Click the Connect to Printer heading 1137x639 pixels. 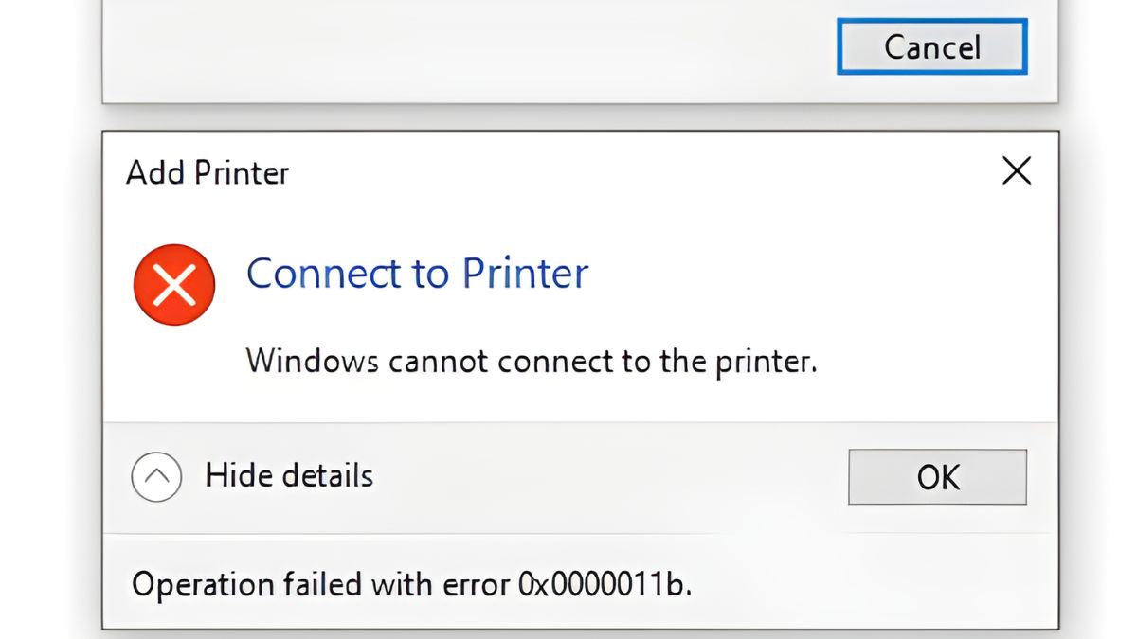[x=417, y=274]
